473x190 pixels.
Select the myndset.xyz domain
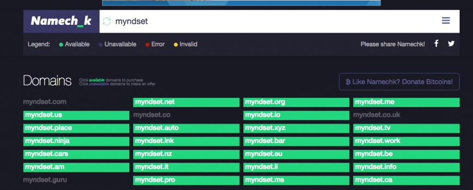pos(296,128)
